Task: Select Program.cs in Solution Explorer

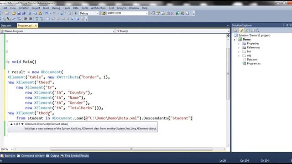Action: 254,64
